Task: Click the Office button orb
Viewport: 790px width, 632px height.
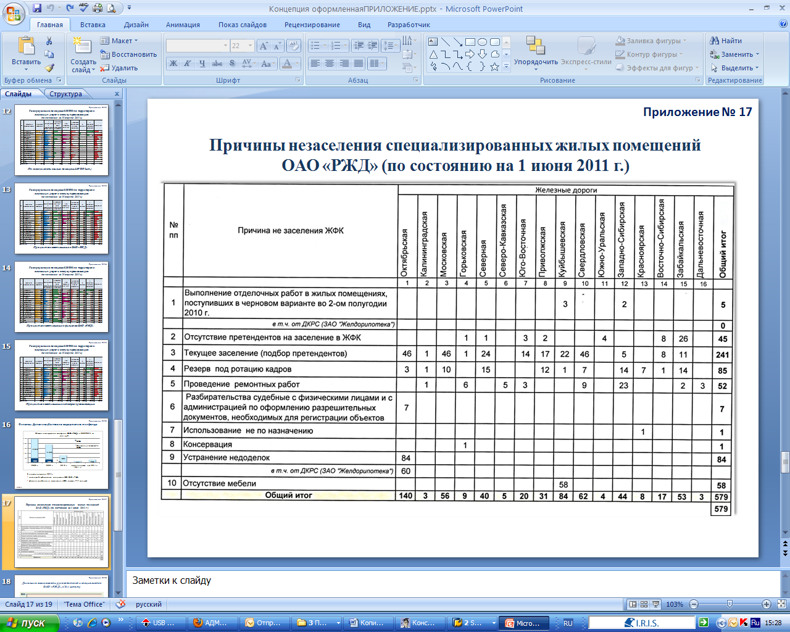Action: tap(14, 12)
